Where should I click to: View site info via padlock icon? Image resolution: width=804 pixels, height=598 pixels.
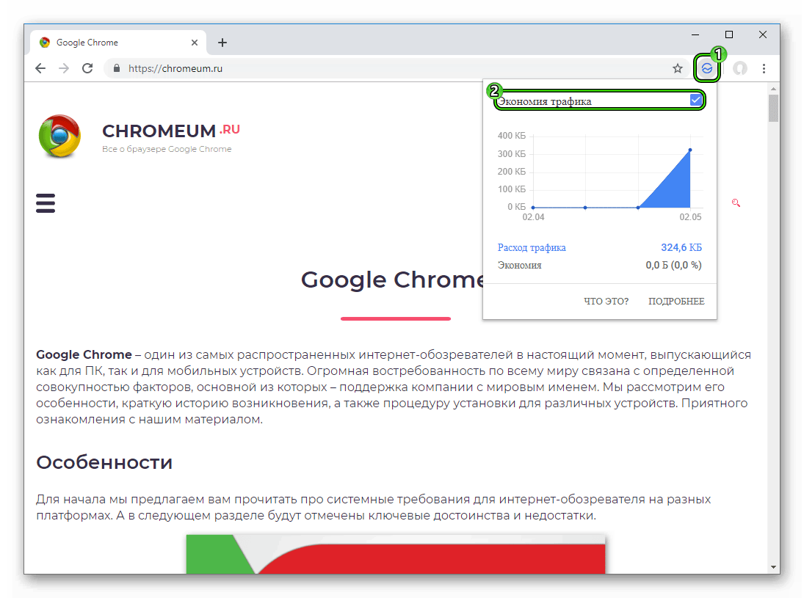pos(117,68)
